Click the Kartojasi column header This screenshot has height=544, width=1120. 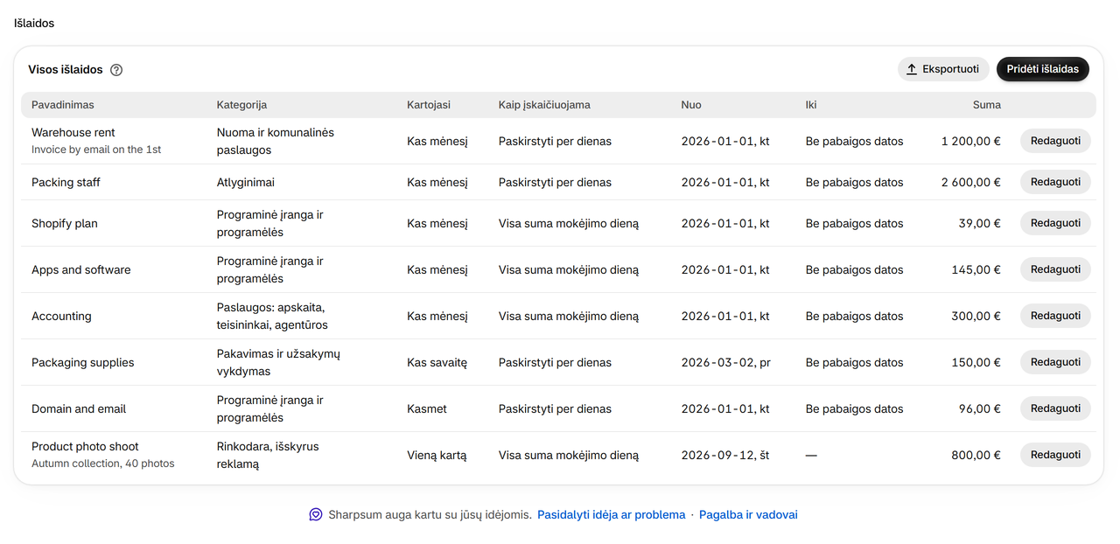tap(429, 105)
